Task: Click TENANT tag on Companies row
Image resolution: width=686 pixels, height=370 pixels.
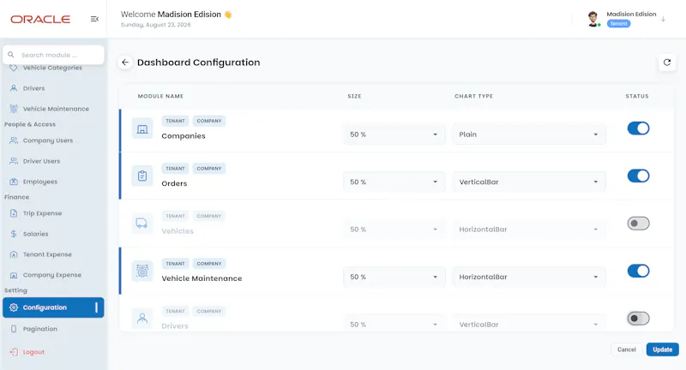Action: (175, 121)
